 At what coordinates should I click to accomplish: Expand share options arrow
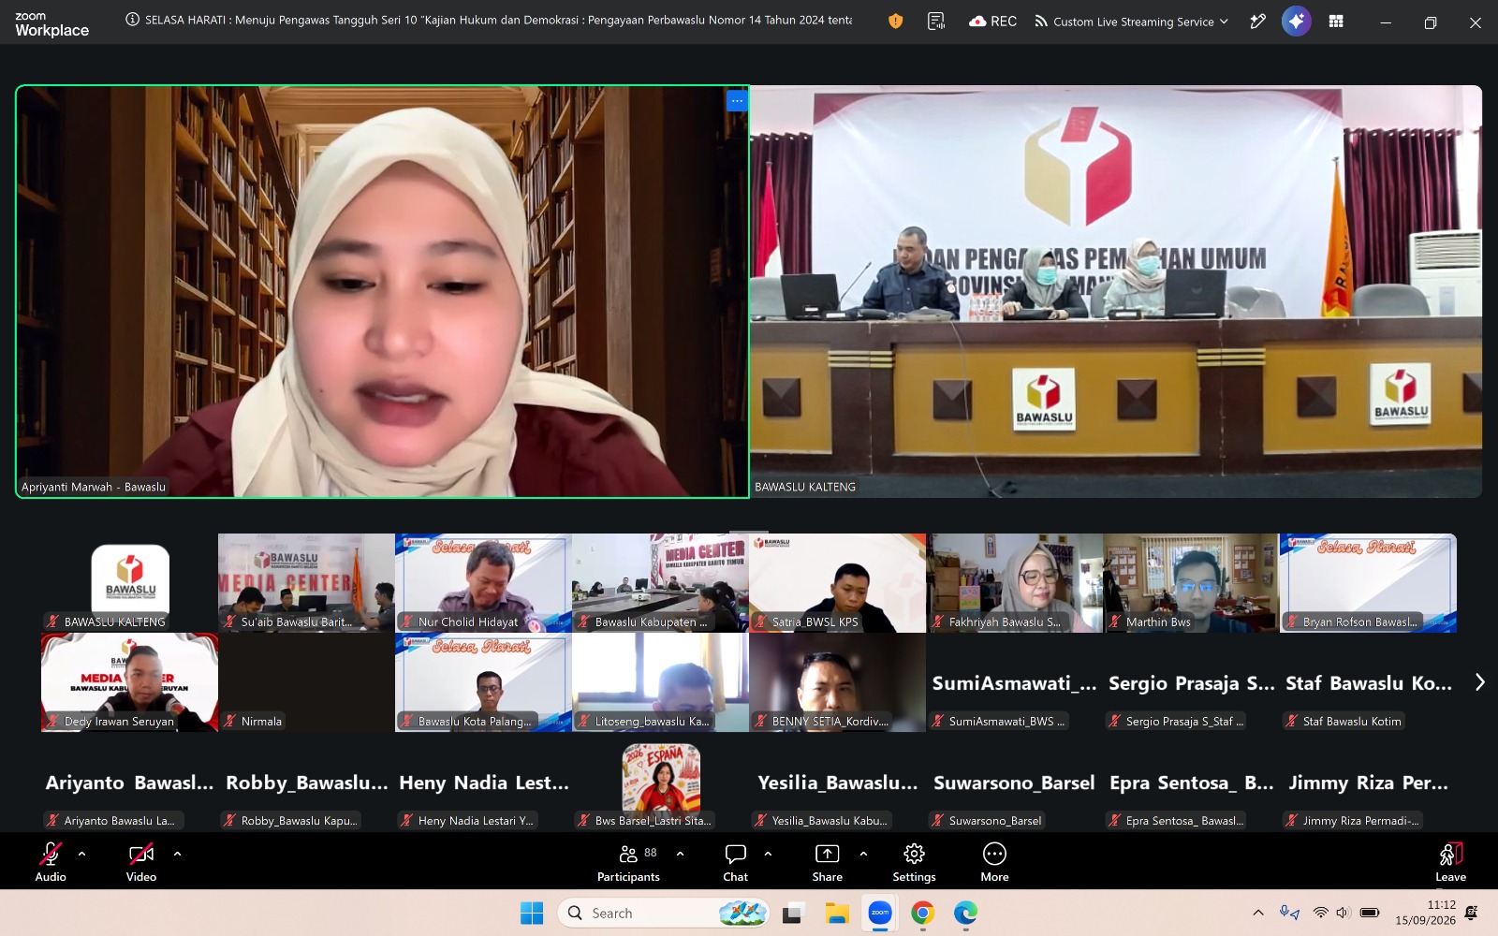coord(863,854)
